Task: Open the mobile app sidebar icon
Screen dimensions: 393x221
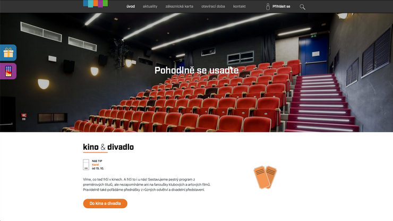Action: pos(8,71)
